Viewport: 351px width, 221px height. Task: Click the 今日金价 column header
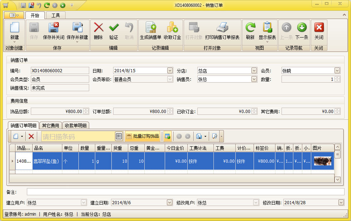pyautogui.click(x=176, y=148)
